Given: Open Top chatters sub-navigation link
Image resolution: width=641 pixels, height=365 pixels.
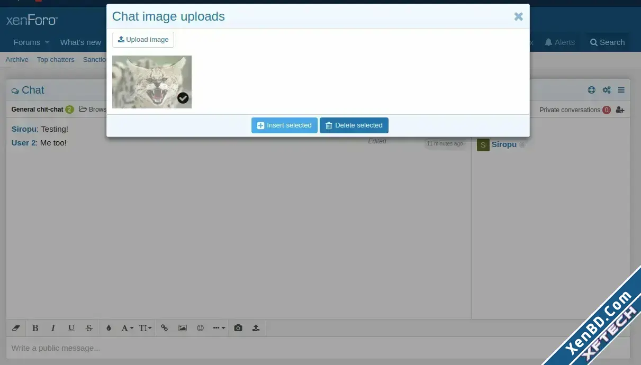Looking at the screenshot, I should [x=56, y=60].
